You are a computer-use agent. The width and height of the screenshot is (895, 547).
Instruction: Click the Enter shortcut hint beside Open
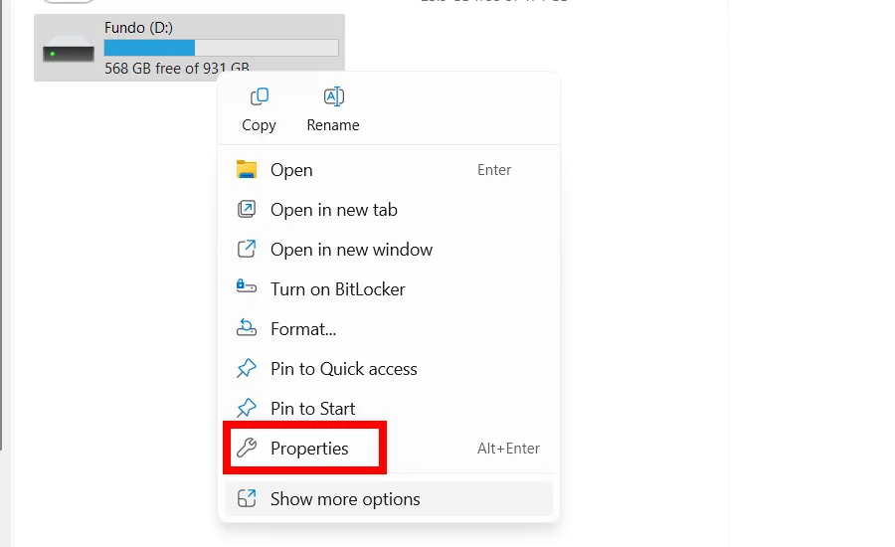pyautogui.click(x=494, y=170)
